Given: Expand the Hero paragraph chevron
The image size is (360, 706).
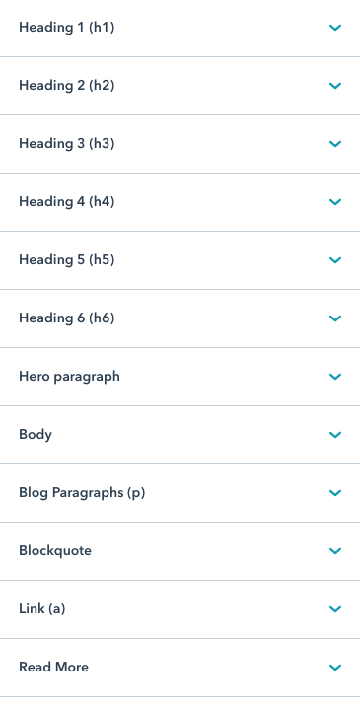Looking at the screenshot, I should (x=335, y=377).
